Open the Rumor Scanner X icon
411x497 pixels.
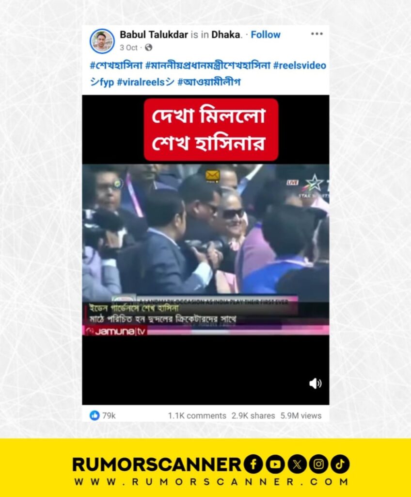297,464
